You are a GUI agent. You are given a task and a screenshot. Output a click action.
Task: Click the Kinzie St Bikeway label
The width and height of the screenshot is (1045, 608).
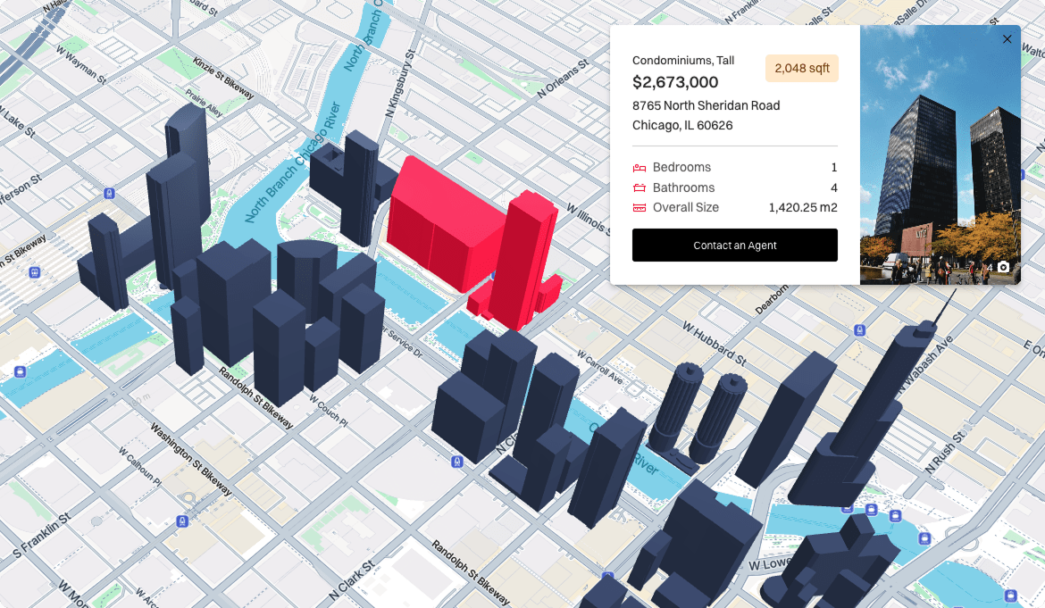(223, 79)
